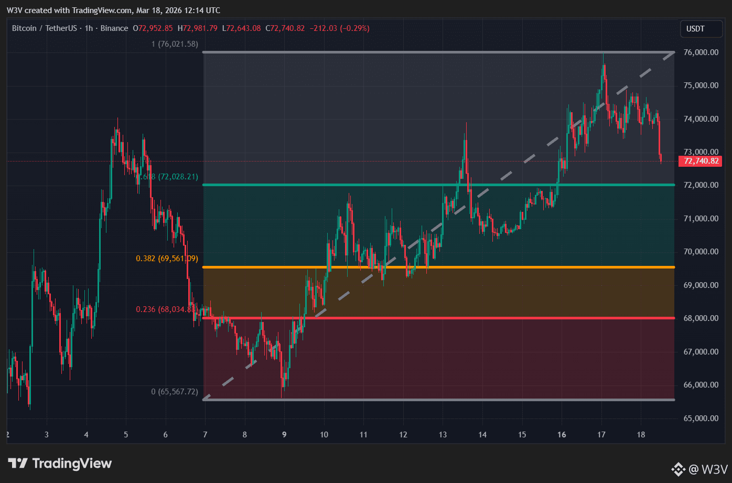Click day 5 on the time axis
The height and width of the screenshot is (483, 732).
[126, 435]
